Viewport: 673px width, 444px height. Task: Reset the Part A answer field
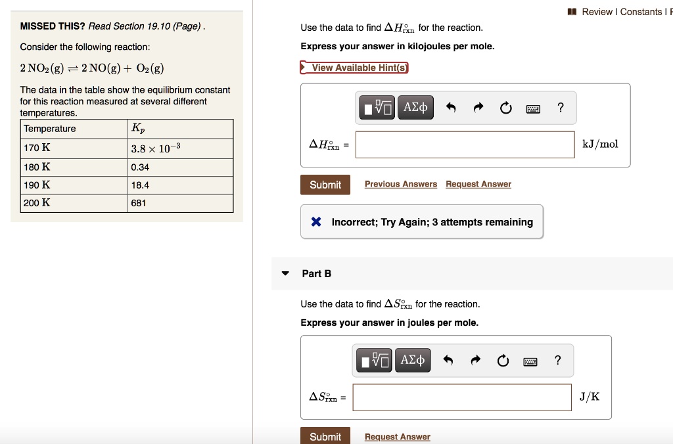click(505, 107)
